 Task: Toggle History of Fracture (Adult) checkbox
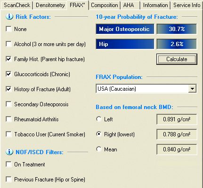point(8,89)
